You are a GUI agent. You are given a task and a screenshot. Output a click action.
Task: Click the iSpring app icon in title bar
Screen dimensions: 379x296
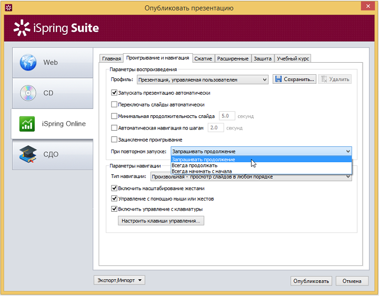point(8,8)
